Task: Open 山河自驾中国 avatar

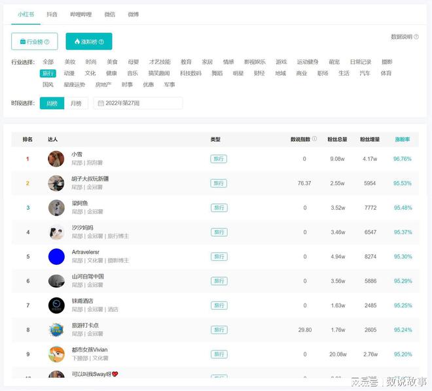Action: [x=56, y=281]
